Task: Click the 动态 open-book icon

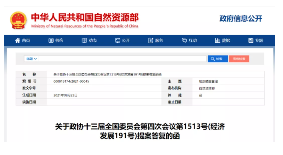Action: tap(84, 40)
